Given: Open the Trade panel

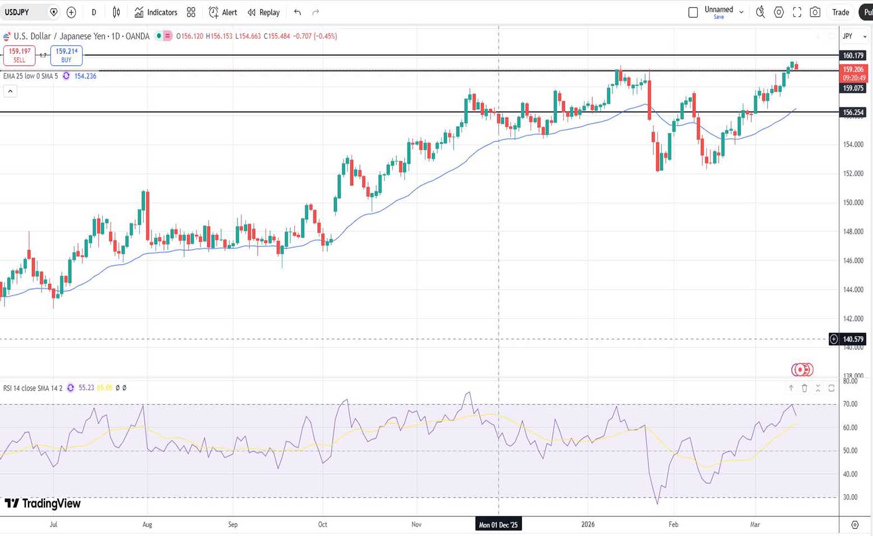Looking at the screenshot, I should point(840,12).
